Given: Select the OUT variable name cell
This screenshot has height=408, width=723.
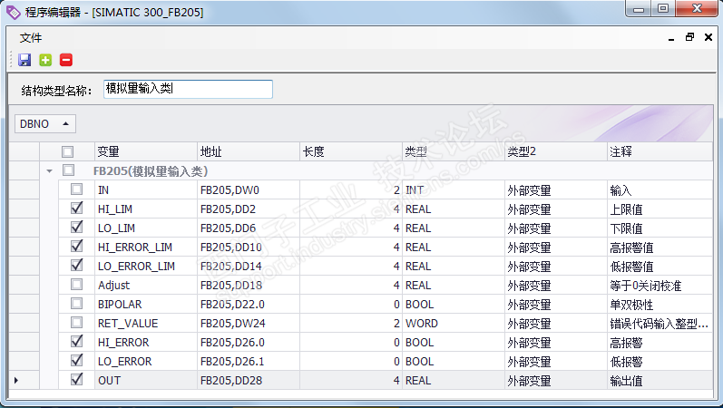Looking at the screenshot, I should (146, 380).
